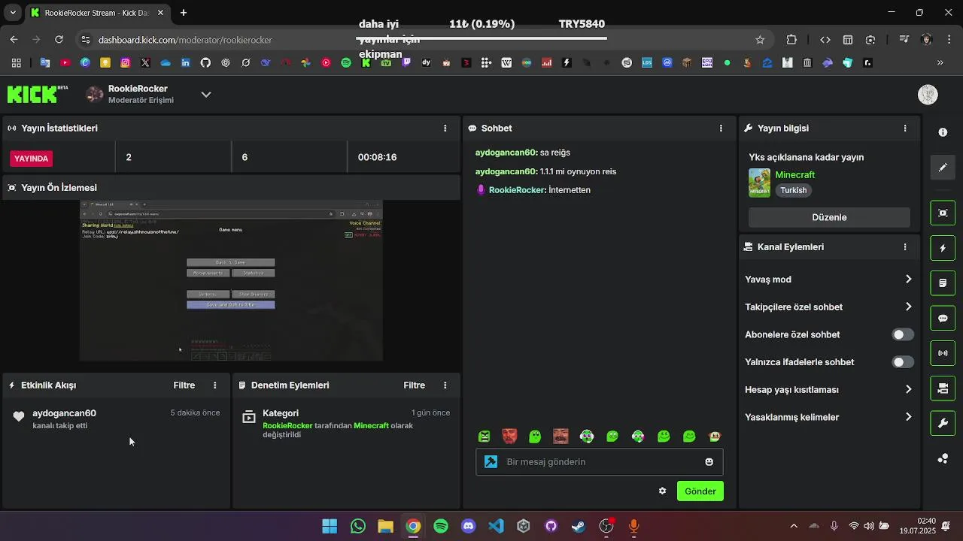Click the broadcast signal icon in sidebar

(943, 353)
